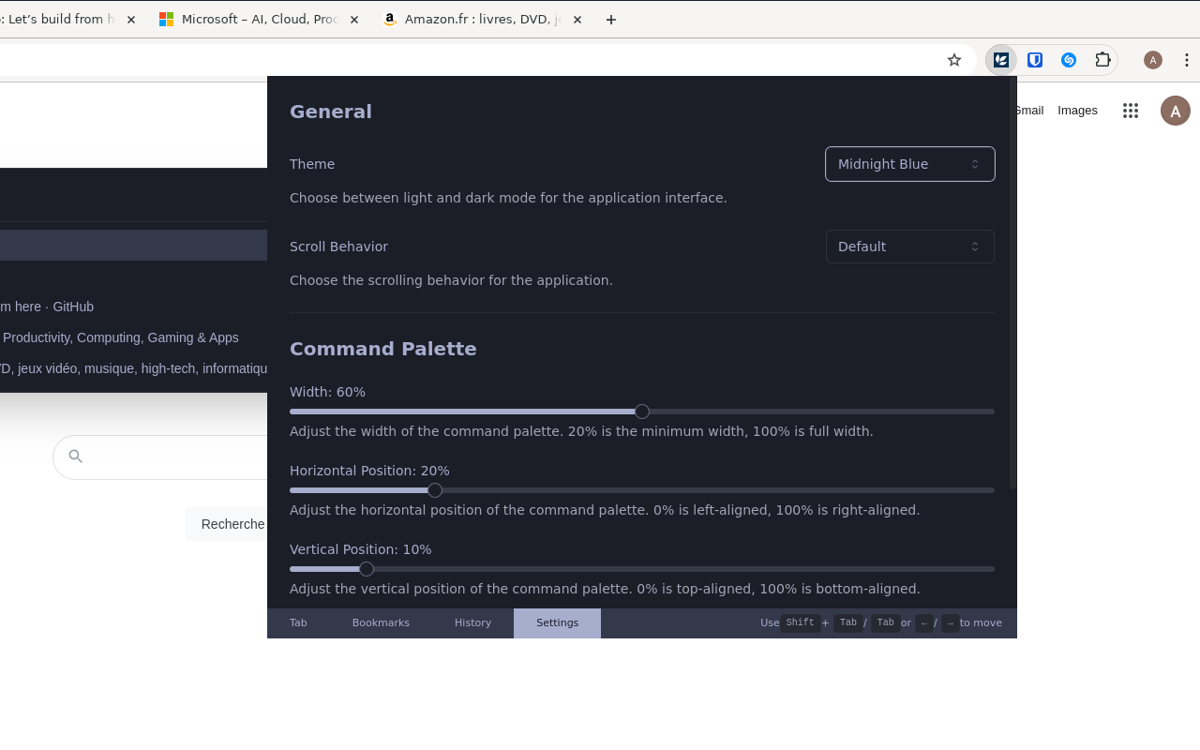This screenshot has width=1200, height=750.
Task: Open the Google Images link
Action: [1077, 111]
